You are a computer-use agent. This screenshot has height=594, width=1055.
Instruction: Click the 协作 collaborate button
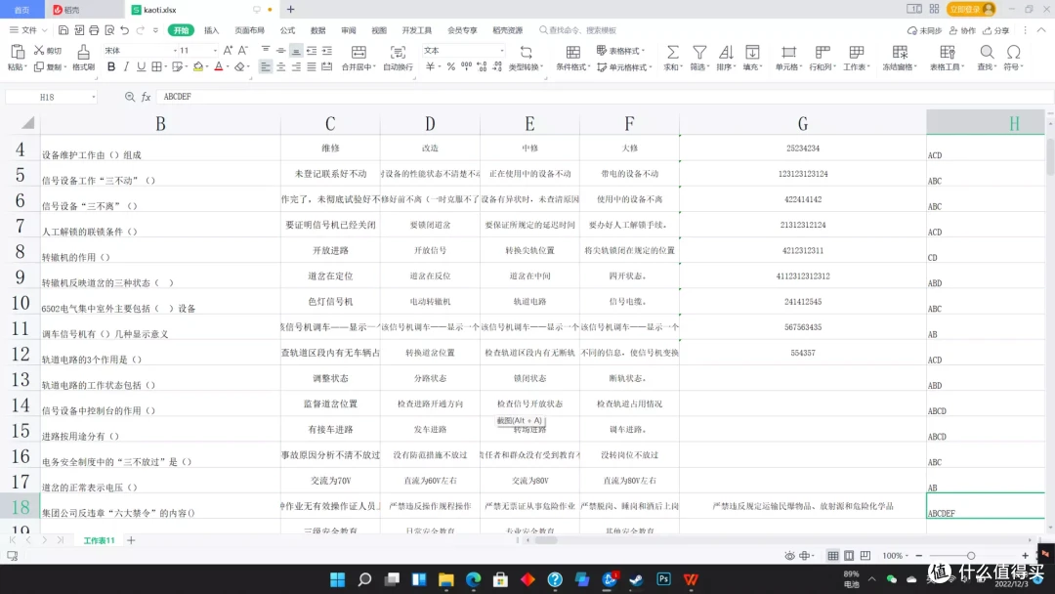pos(962,30)
